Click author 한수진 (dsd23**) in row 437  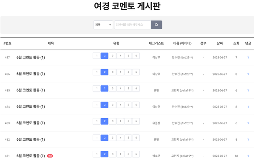click(182, 57)
